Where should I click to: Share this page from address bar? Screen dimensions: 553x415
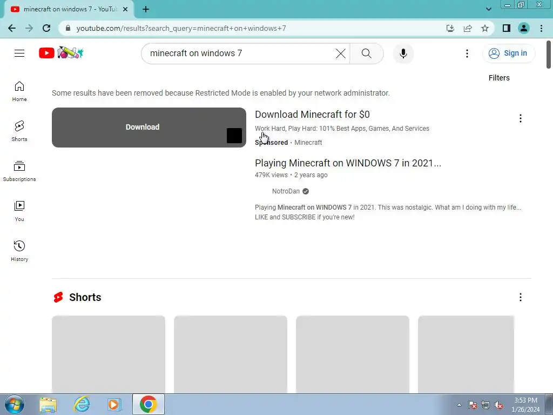(468, 28)
